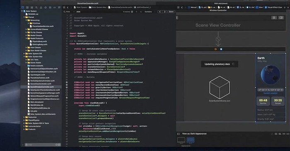This screenshot has height=151, width=290.
Task: Click Solar System Mac in code jump bar
Action: click(97, 7)
